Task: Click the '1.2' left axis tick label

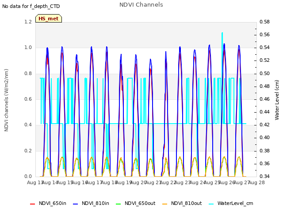Action: pos(28,22)
